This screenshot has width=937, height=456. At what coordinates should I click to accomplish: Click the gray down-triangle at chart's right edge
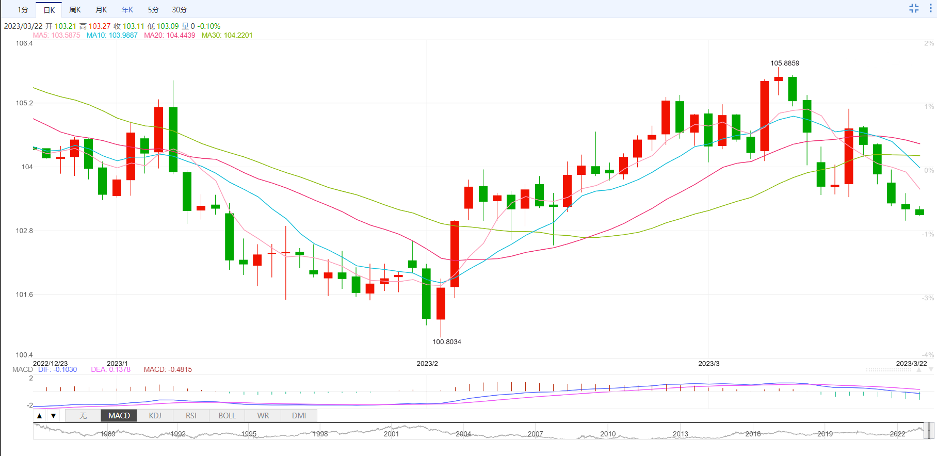[x=931, y=369]
